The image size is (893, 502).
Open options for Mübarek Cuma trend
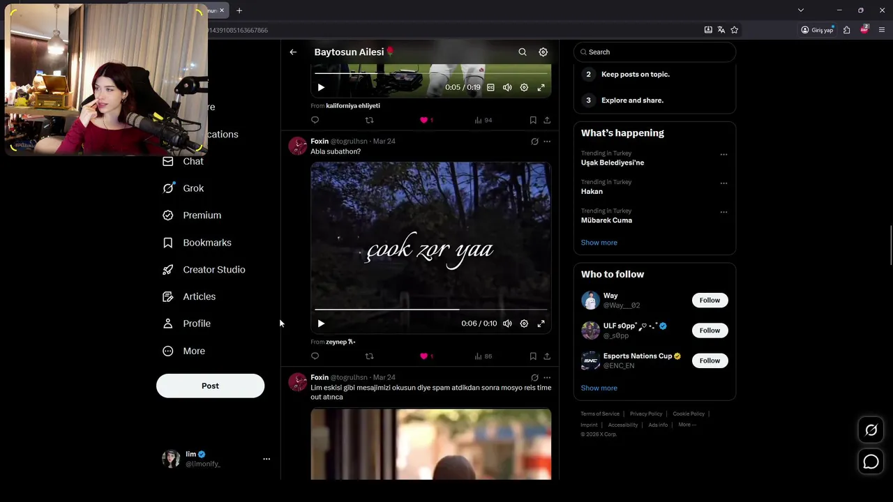click(x=723, y=212)
